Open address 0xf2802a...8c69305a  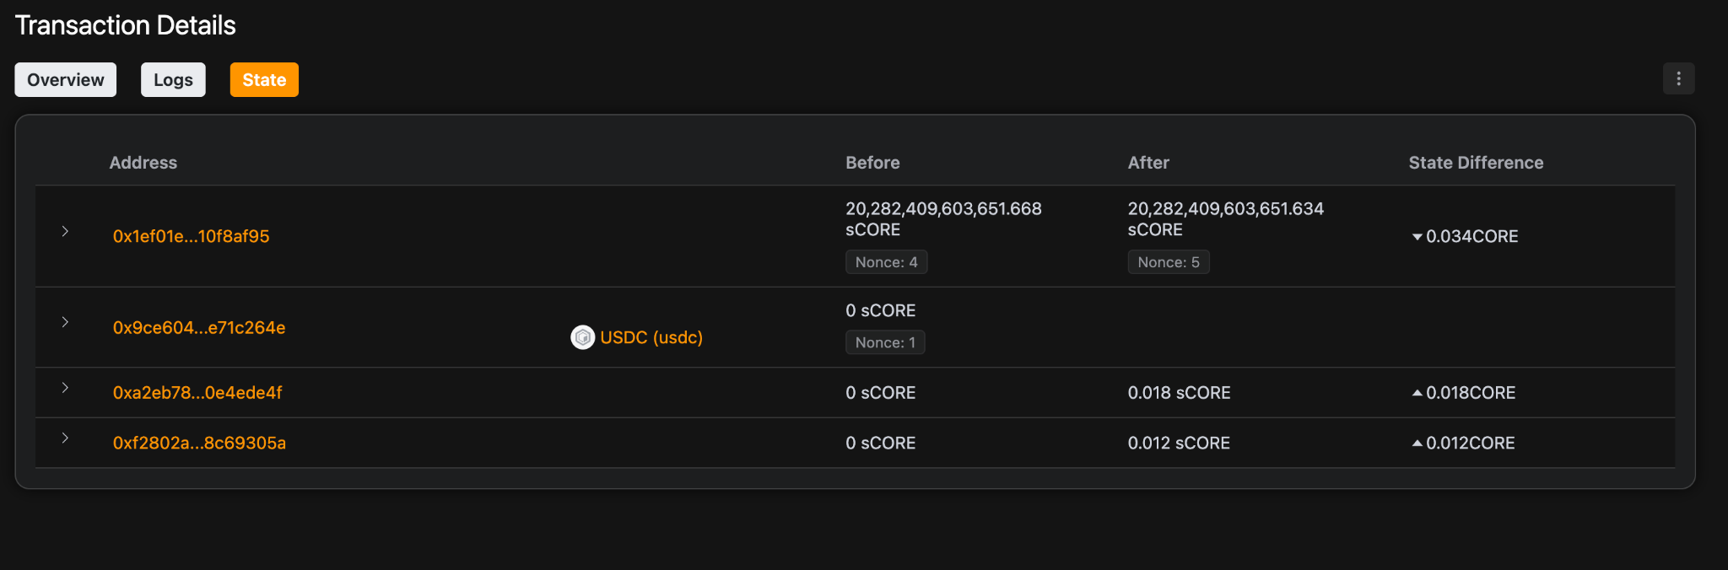[x=199, y=444]
